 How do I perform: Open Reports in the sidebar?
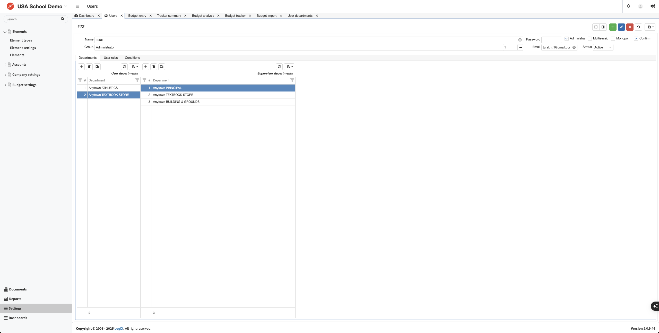point(15,299)
